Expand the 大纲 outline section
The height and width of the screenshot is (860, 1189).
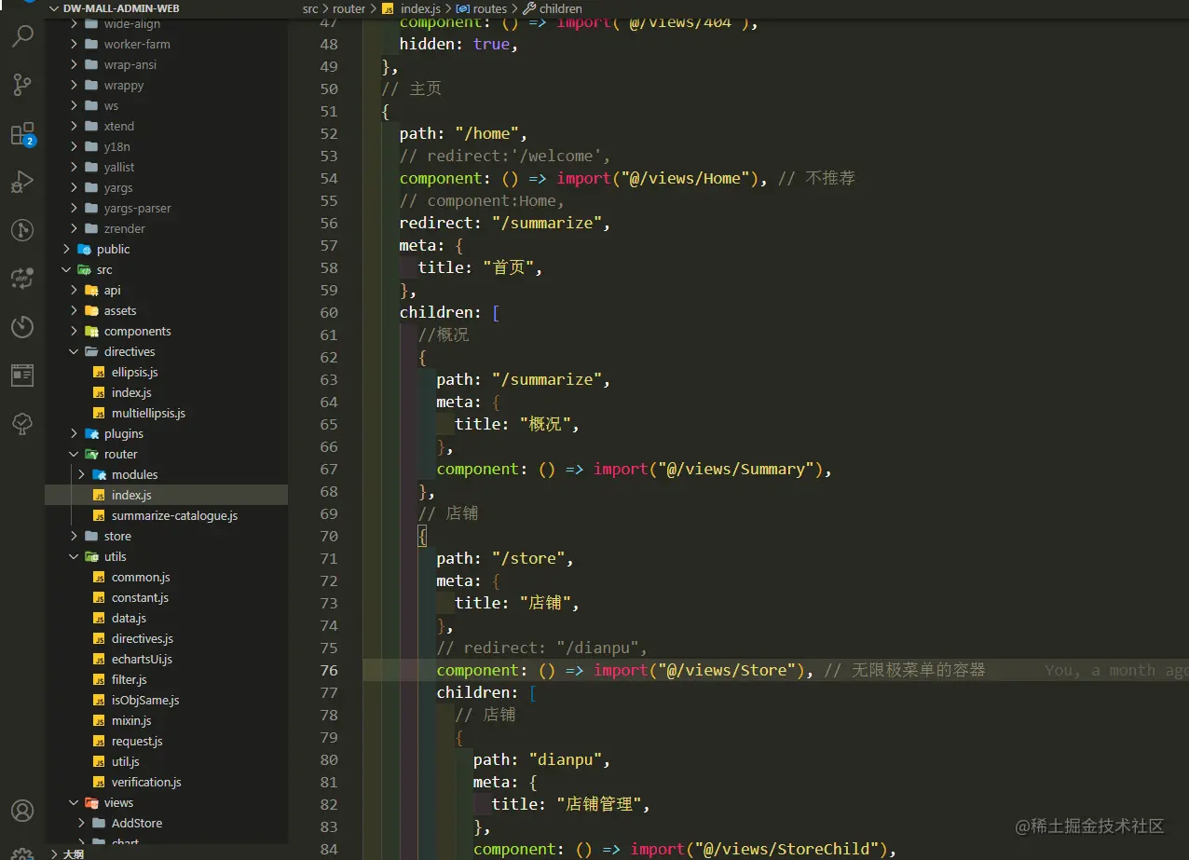54,853
